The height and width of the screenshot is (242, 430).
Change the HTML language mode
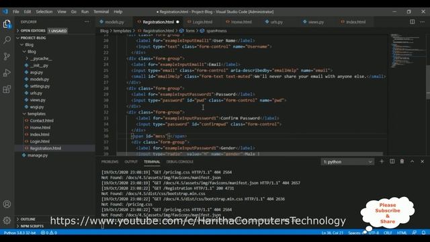(402, 233)
